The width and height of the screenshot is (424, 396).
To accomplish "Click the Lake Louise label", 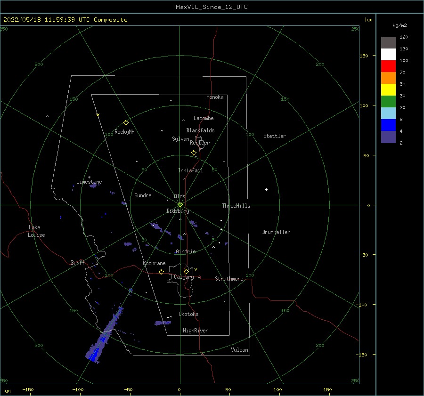I will pyautogui.click(x=36, y=231).
